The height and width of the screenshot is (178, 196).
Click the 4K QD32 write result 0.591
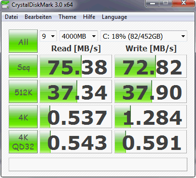tap(151, 142)
